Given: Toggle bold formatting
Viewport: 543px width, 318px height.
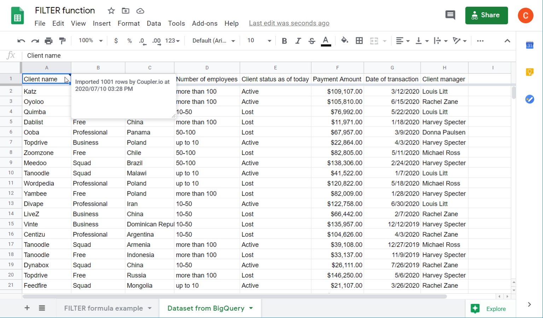Looking at the screenshot, I should [284, 41].
